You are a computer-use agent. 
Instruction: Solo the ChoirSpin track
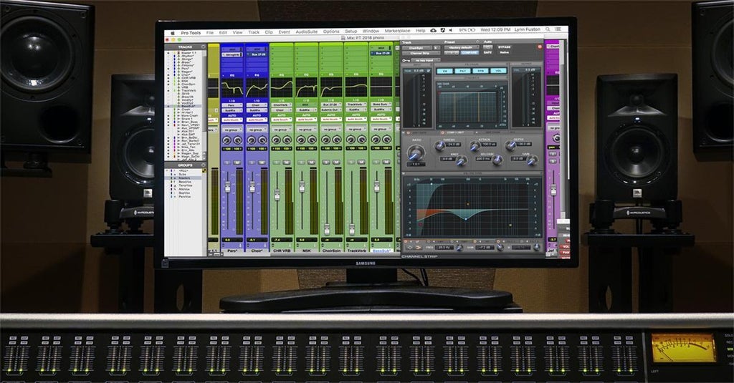click(x=326, y=163)
